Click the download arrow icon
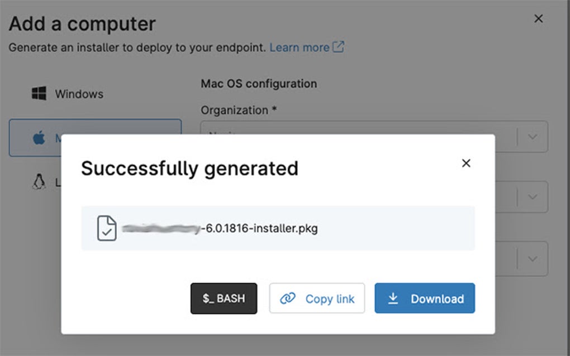 pos(393,299)
